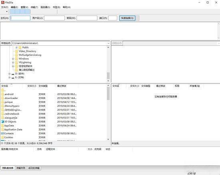The width and height of the screenshot is (220, 175).
Task: Click the WcfJudgeServiceLog folder icon
Action: tap(16, 55)
